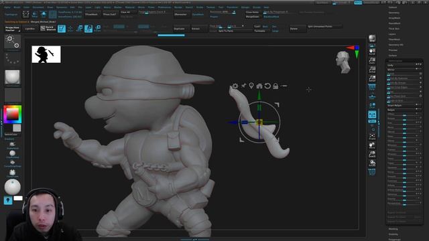Click the gizmo home reset-position icon
The height and width of the screenshot is (241, 429).
point(259,86)
